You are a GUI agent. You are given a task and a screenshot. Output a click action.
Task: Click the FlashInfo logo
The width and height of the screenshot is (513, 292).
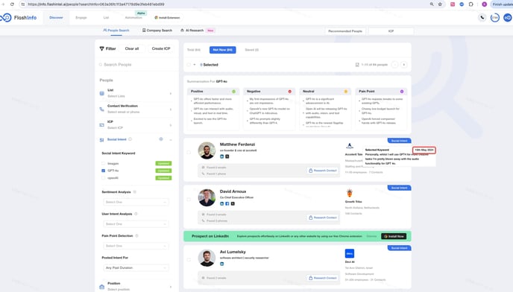click(x=19, y=18)
